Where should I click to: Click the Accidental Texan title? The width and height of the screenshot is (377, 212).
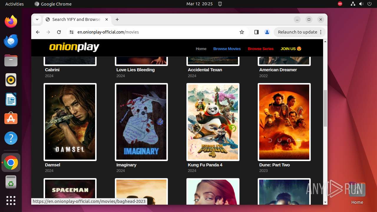[205, 70]
